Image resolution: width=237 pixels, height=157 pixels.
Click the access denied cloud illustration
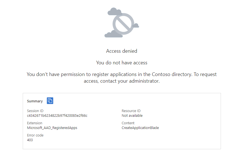click(122, 22)
